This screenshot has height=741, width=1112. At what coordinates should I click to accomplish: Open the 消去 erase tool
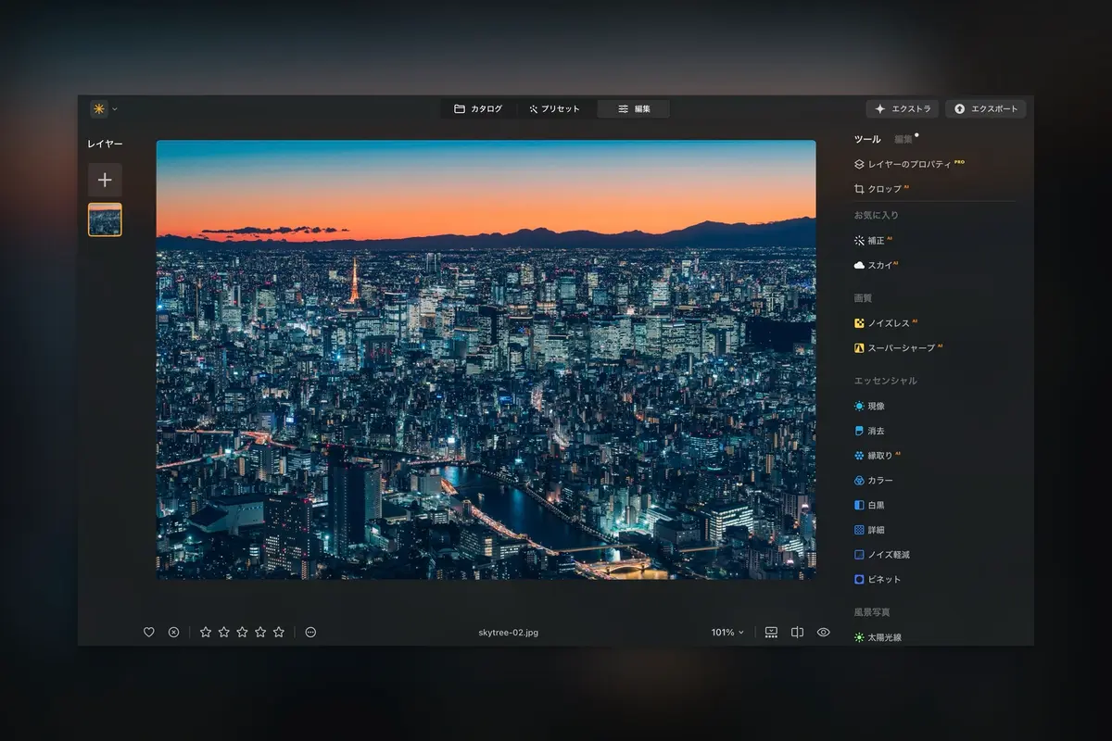point(869,431)
